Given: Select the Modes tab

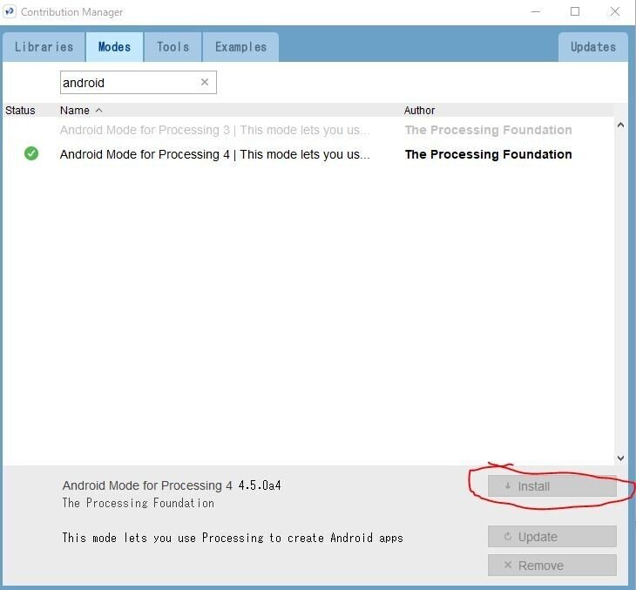Looking at the screenshot, I should click(x=114, y=47).
